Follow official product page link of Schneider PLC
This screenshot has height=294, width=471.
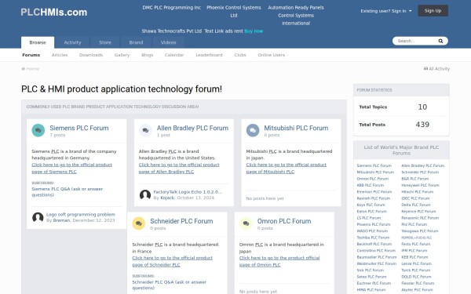pyautogui.click(x=173, y=261)
